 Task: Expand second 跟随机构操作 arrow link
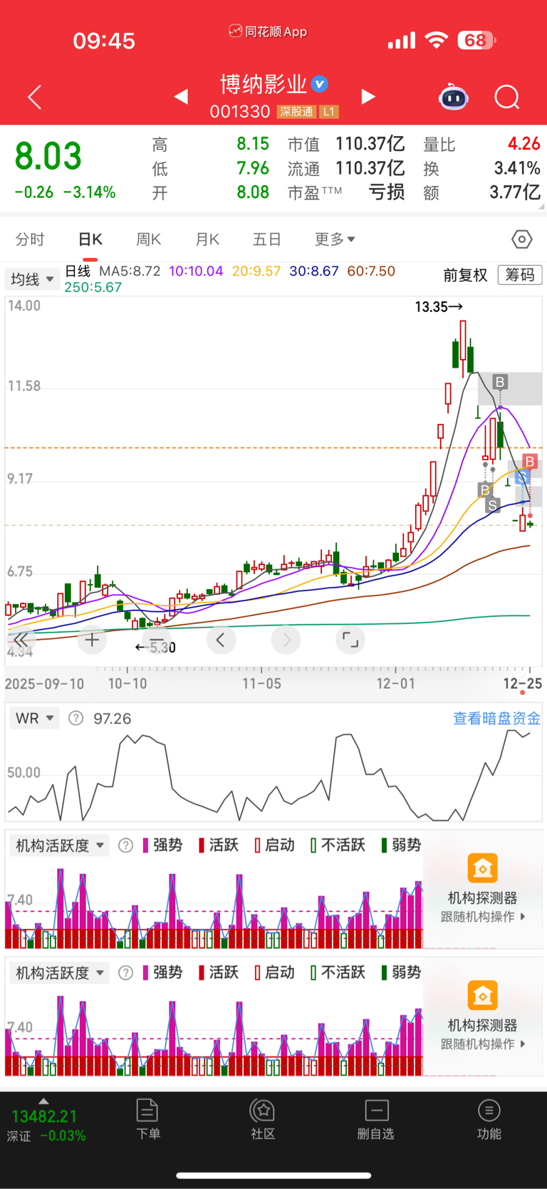[483, 1044]
